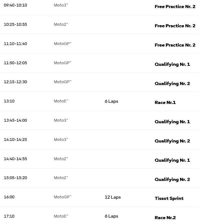199x221 pixels.
Task: Click MotoGP Qualifying Nr. 1 at 11:50
Action: tap(172, 64)
